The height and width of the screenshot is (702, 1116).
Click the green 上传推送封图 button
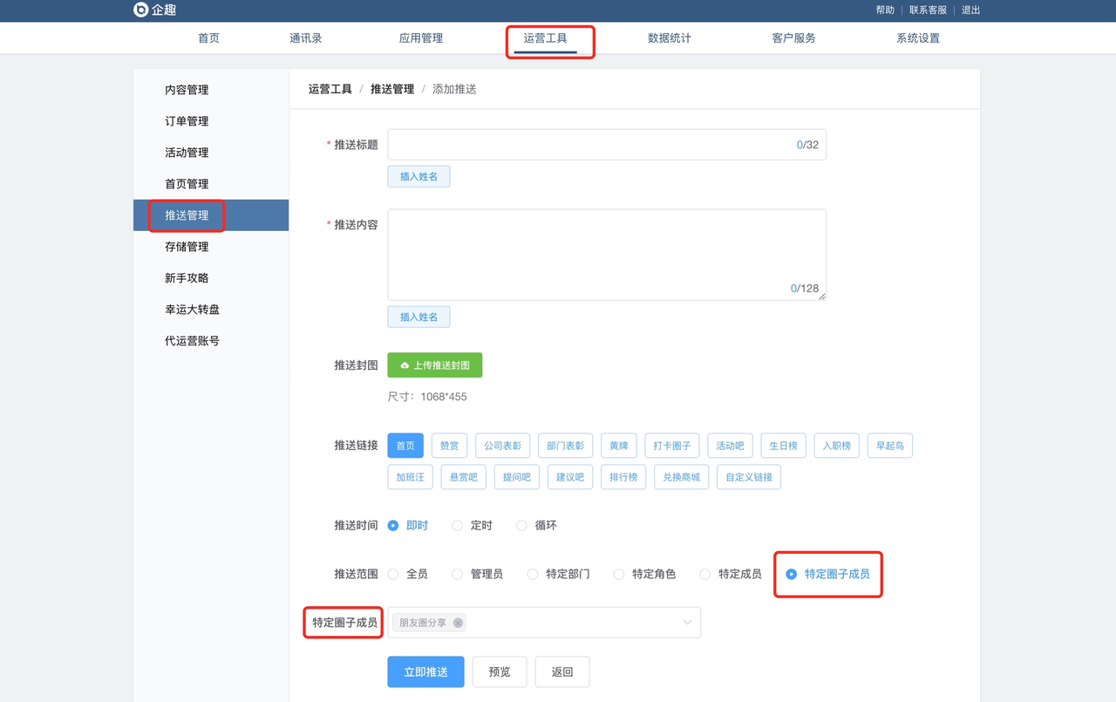pyautogui.click(x=435, y=365)
